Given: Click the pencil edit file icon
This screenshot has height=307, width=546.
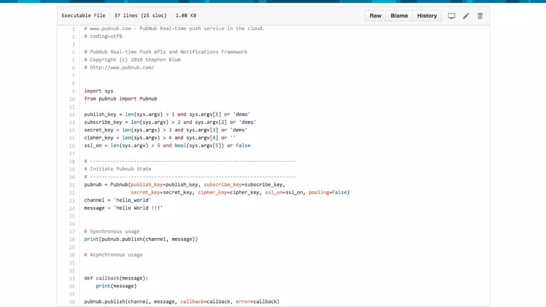Looking at the screenshot, I should tap(466, 16).
